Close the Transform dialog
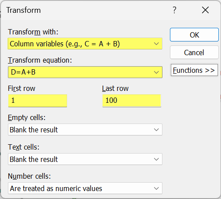 click(x=205, y=10)
